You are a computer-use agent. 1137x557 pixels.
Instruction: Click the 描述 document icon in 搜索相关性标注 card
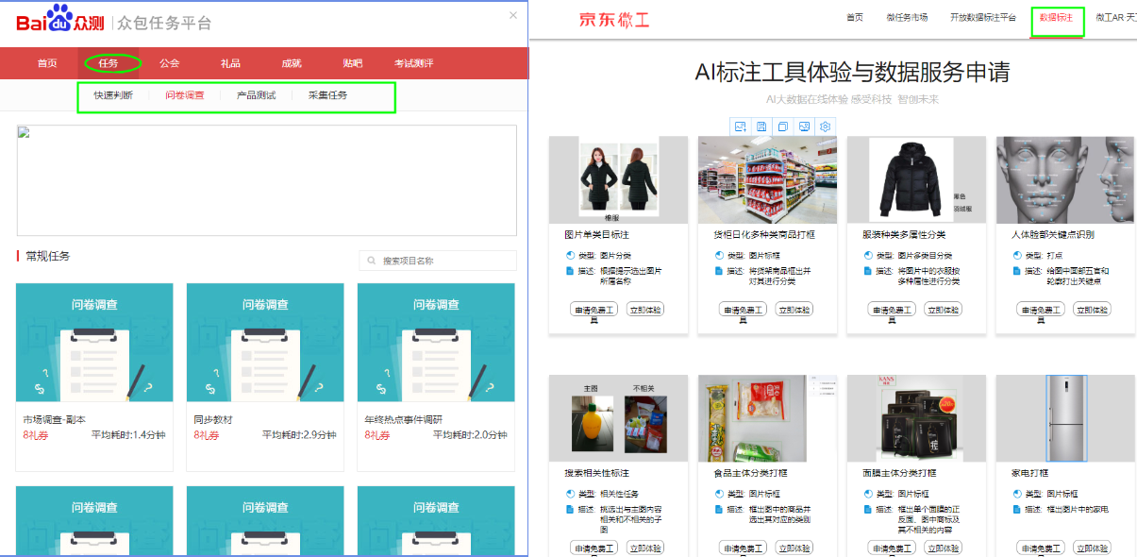[570, 510]
